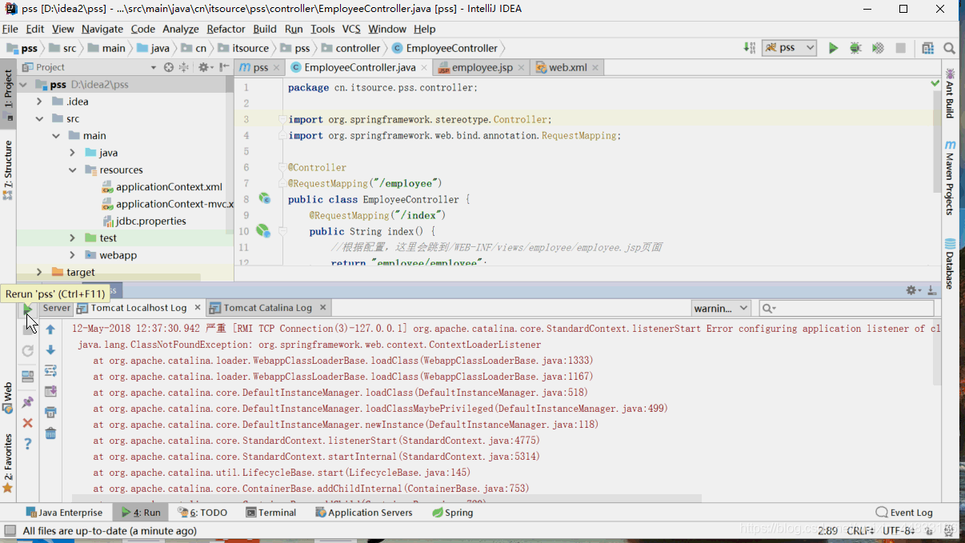Start debugging with the green bug icon
This screenshot has width=965, height=543.
coord(855,48)
